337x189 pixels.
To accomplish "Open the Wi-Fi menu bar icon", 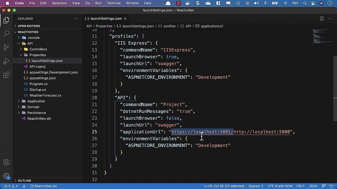I will (x=285, y=3).
